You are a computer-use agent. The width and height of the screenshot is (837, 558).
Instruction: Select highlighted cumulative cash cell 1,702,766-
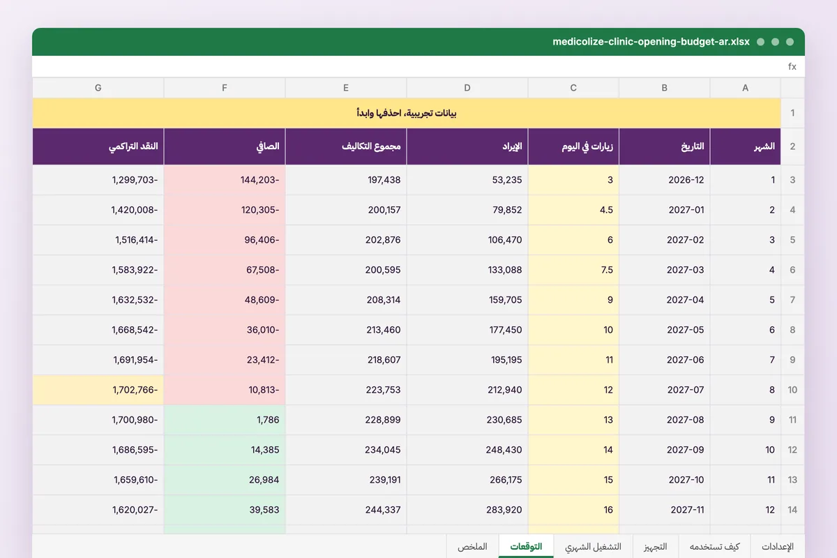(x=98, y=390)
